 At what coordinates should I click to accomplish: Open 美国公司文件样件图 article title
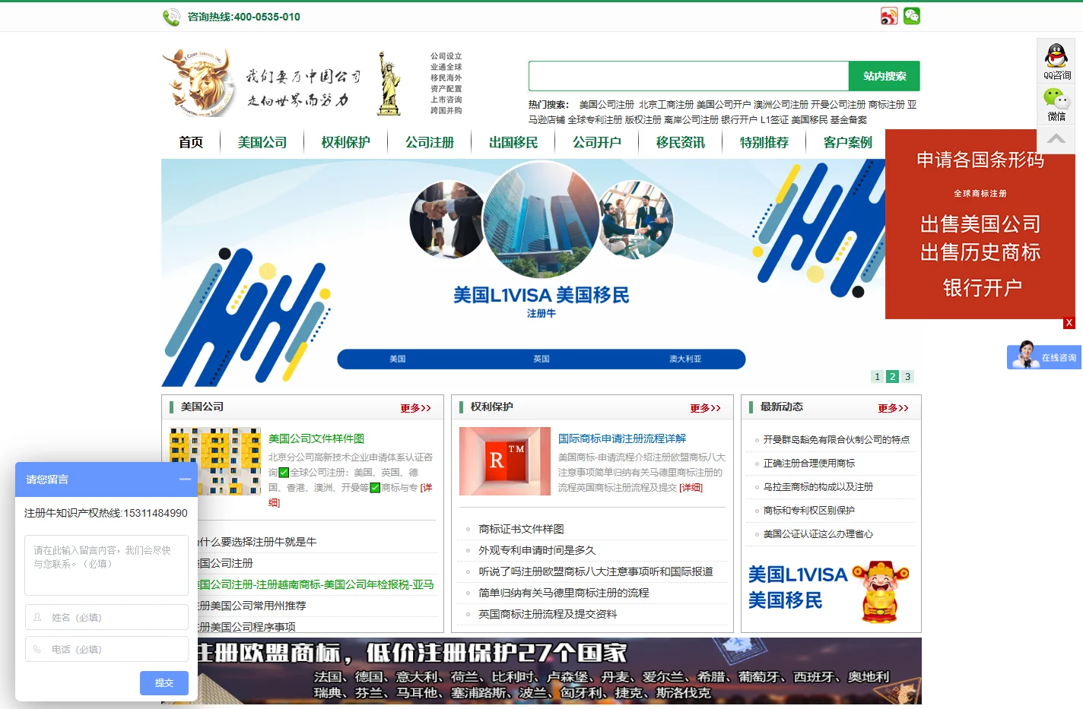click(316, 438)
